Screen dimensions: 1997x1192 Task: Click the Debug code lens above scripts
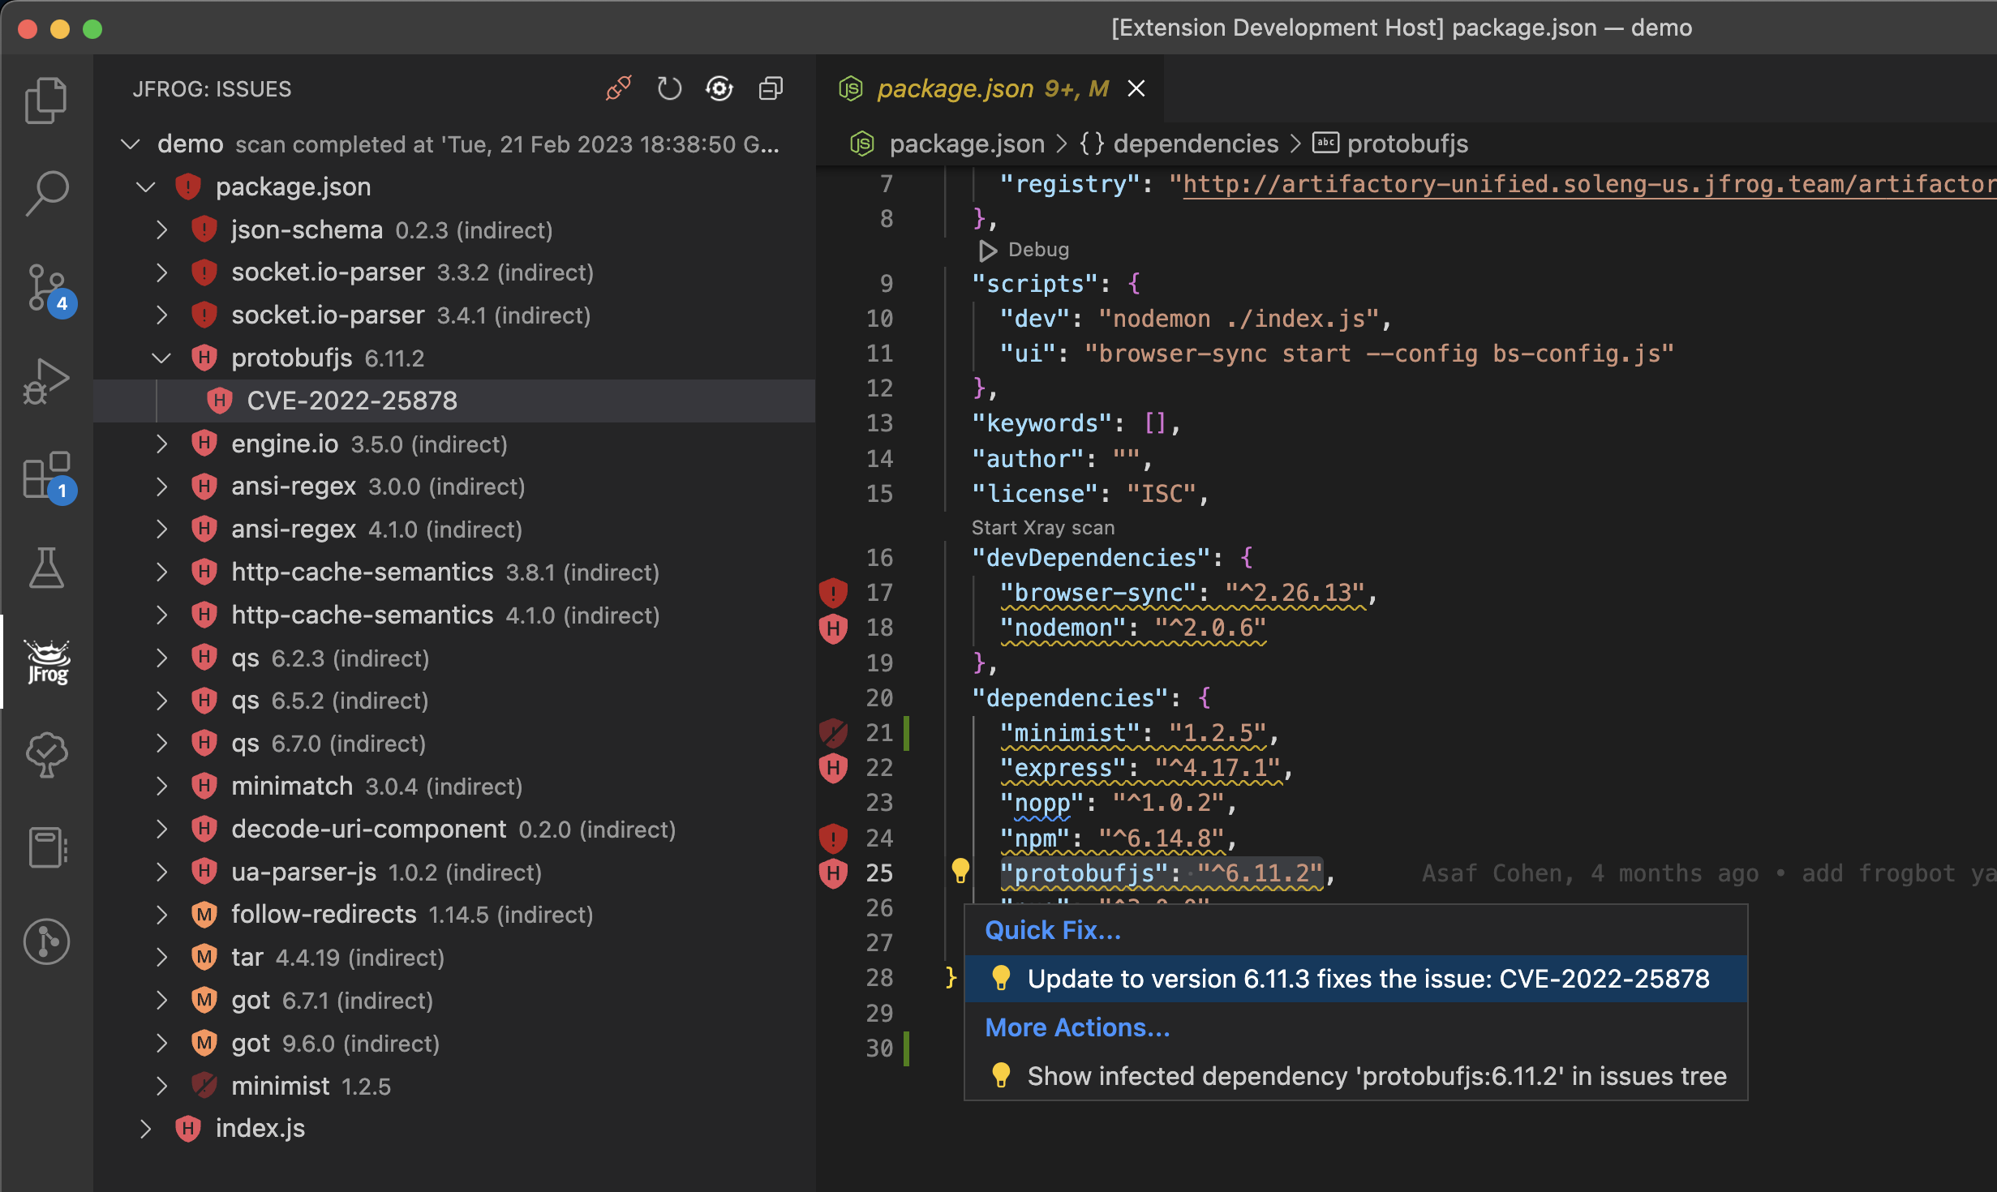coord(1037,250)
